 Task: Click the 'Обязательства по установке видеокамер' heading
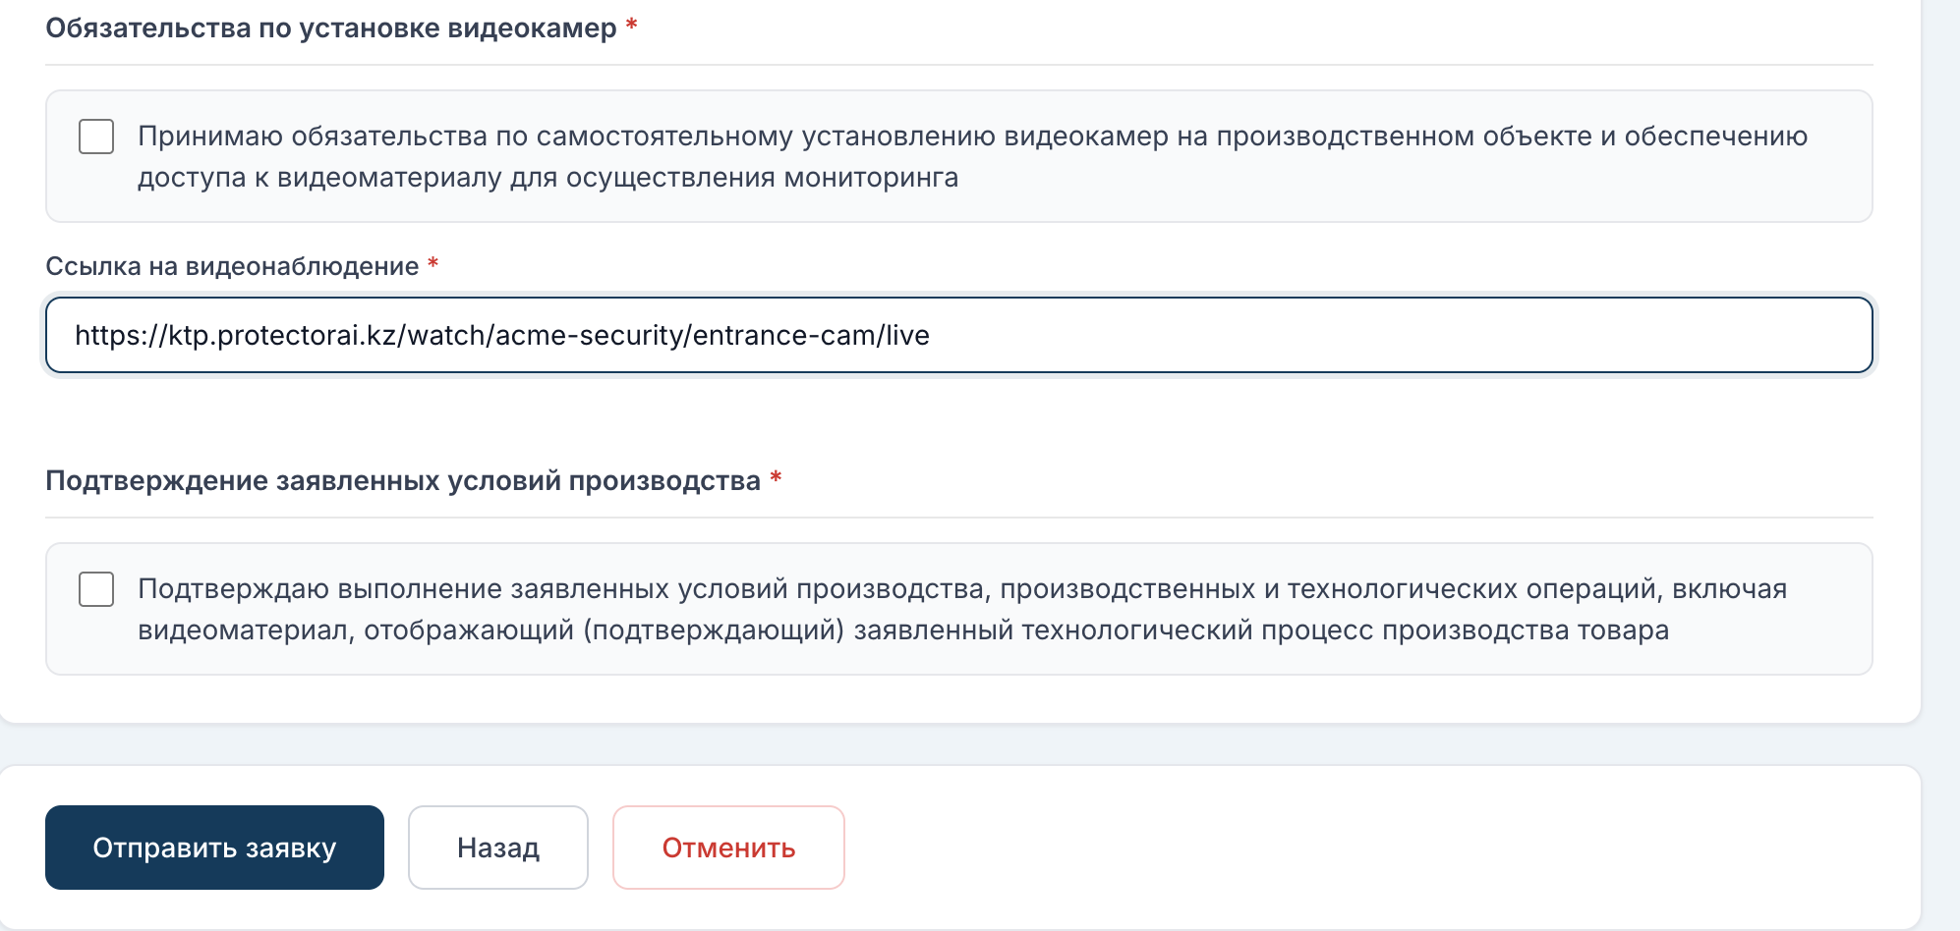[331, 28]
